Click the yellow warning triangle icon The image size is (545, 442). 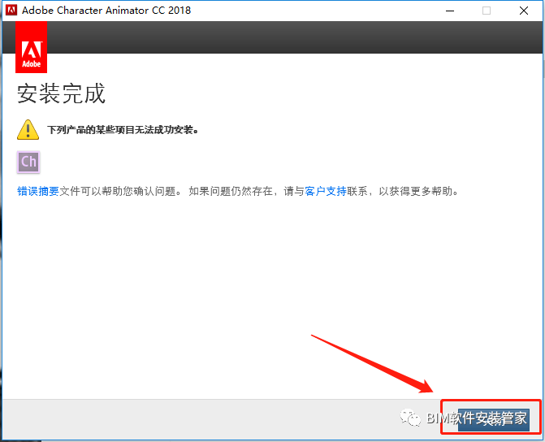[x=28, y=130]
